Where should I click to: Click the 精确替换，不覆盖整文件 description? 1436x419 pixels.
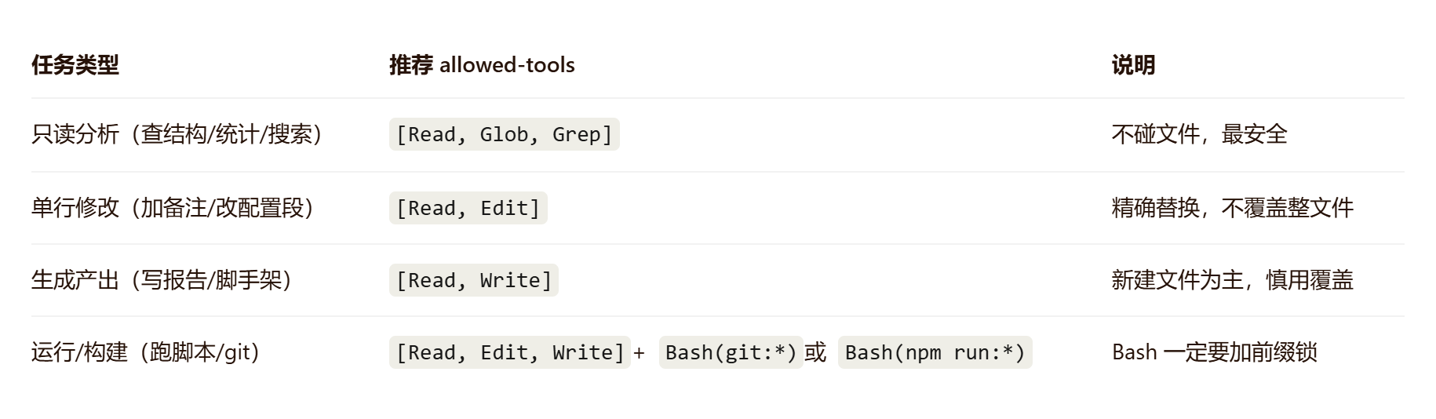(1233, 208)
